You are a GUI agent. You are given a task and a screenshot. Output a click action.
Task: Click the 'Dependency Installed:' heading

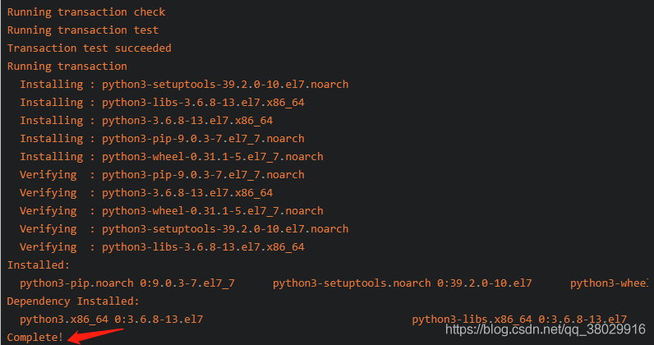pos(73,301)
